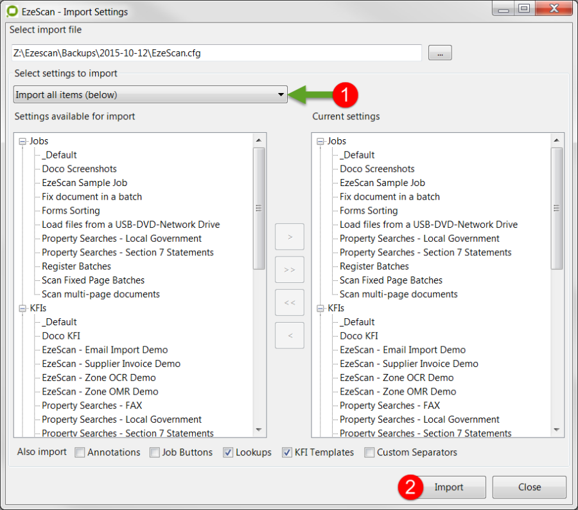Collapse the Jobs node in available settings
Image resolution: width=578 pixels, height=510 pixels.
click(x=22, y=141)
